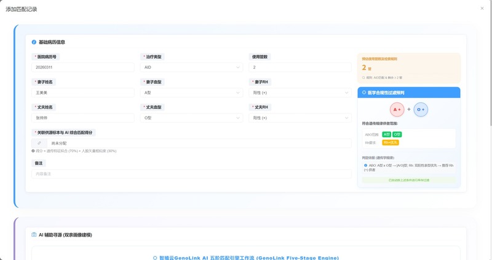Image resolution: width=492 pixels, height=260 pixels.
Task: Click the info icon in 判定依据 box
Action: click(x=365, y=165)
